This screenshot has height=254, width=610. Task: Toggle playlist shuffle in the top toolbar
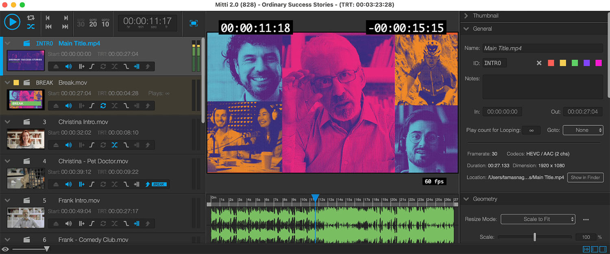[31, 27]
